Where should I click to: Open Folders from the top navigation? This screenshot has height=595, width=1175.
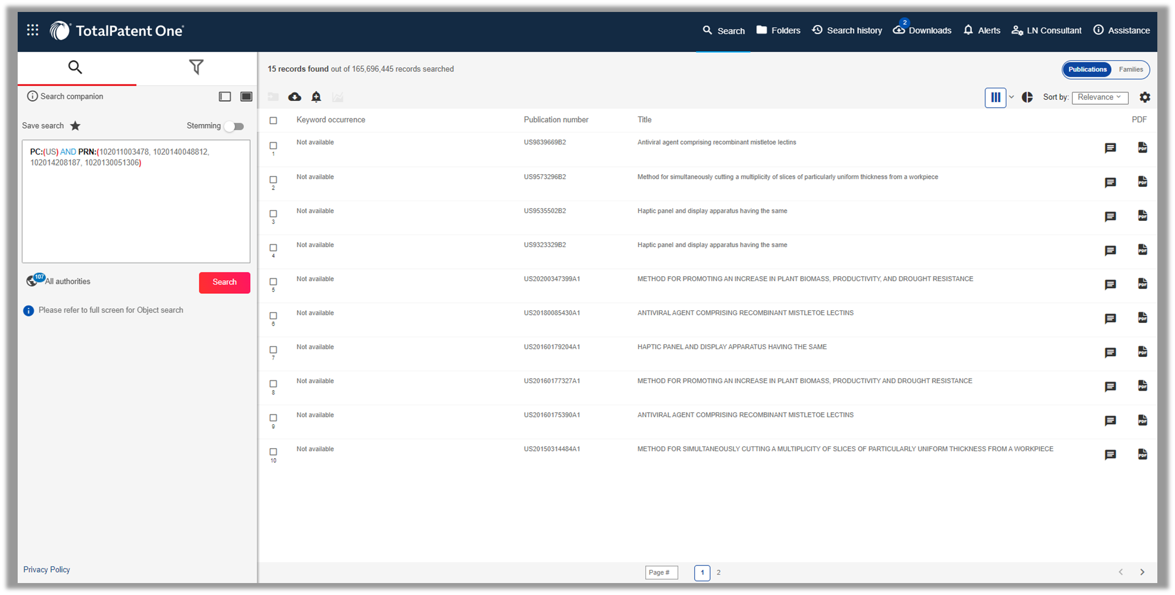click(778, 30)
